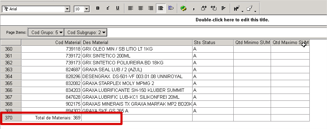This screenshot has height=129, width=327.
Task: Expand background color dropdown arrow
Action: [255, 11]
